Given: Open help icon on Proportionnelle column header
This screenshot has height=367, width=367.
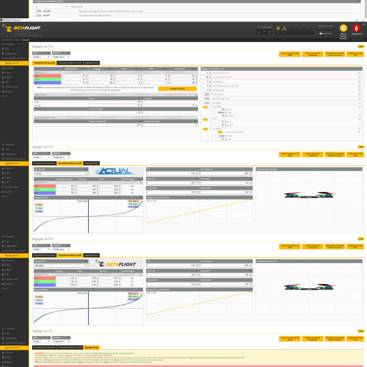Looking at the screenshot, I should click(x=84, y=69).
